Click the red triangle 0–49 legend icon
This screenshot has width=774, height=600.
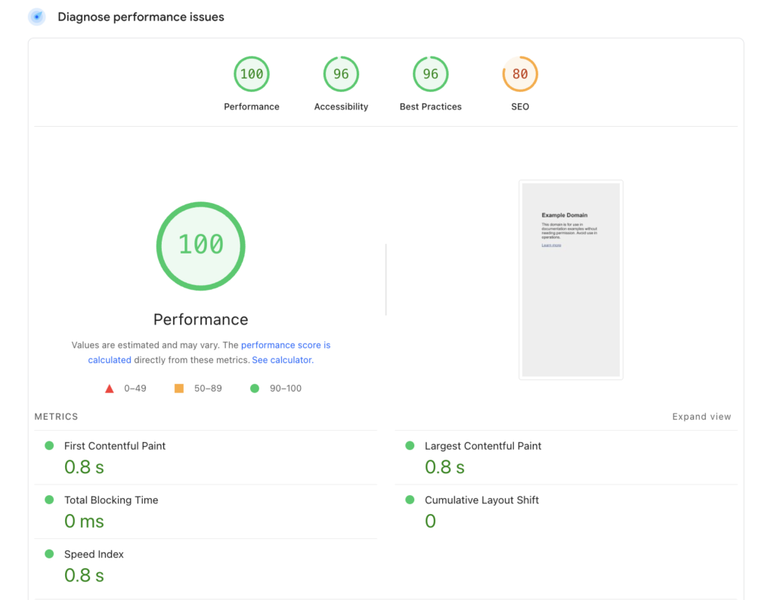click(109, 389)
